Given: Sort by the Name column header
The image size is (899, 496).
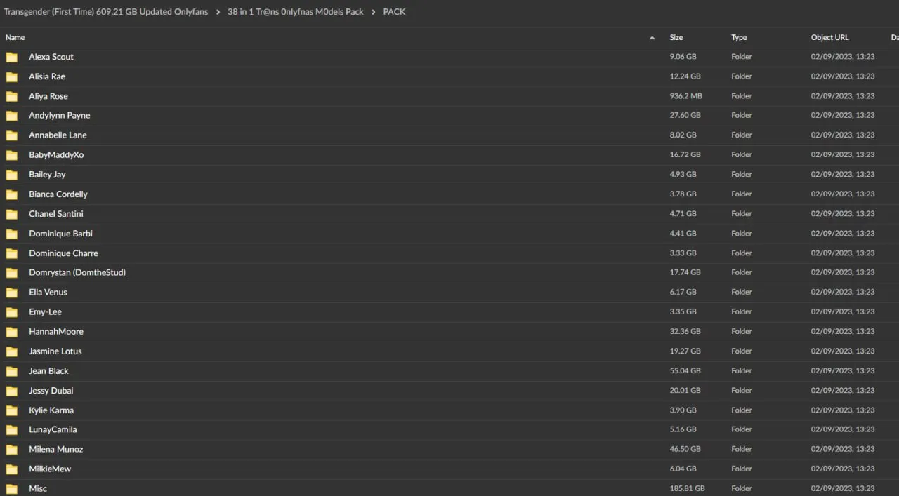Looking at the screenshot, I should pos(15,37).
